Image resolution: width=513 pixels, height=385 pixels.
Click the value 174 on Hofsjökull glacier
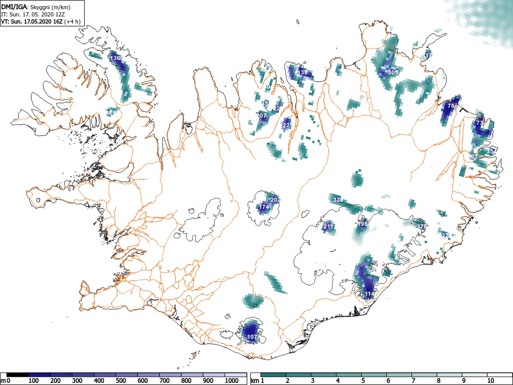click(264, 207)
